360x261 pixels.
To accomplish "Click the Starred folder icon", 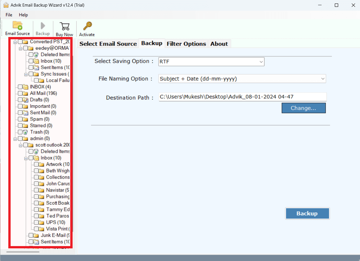I will coord(26,126).
